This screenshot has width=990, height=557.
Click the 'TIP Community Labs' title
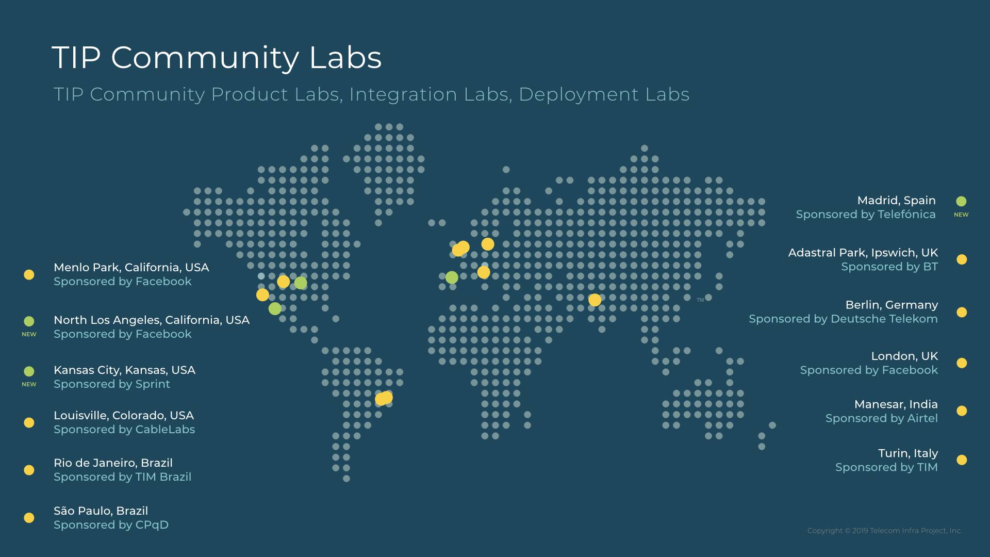click(x=217, y=57)
